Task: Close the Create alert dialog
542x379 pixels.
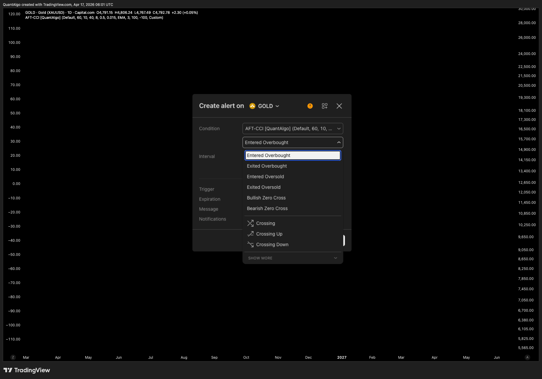Action: click(x=339, y=106)
